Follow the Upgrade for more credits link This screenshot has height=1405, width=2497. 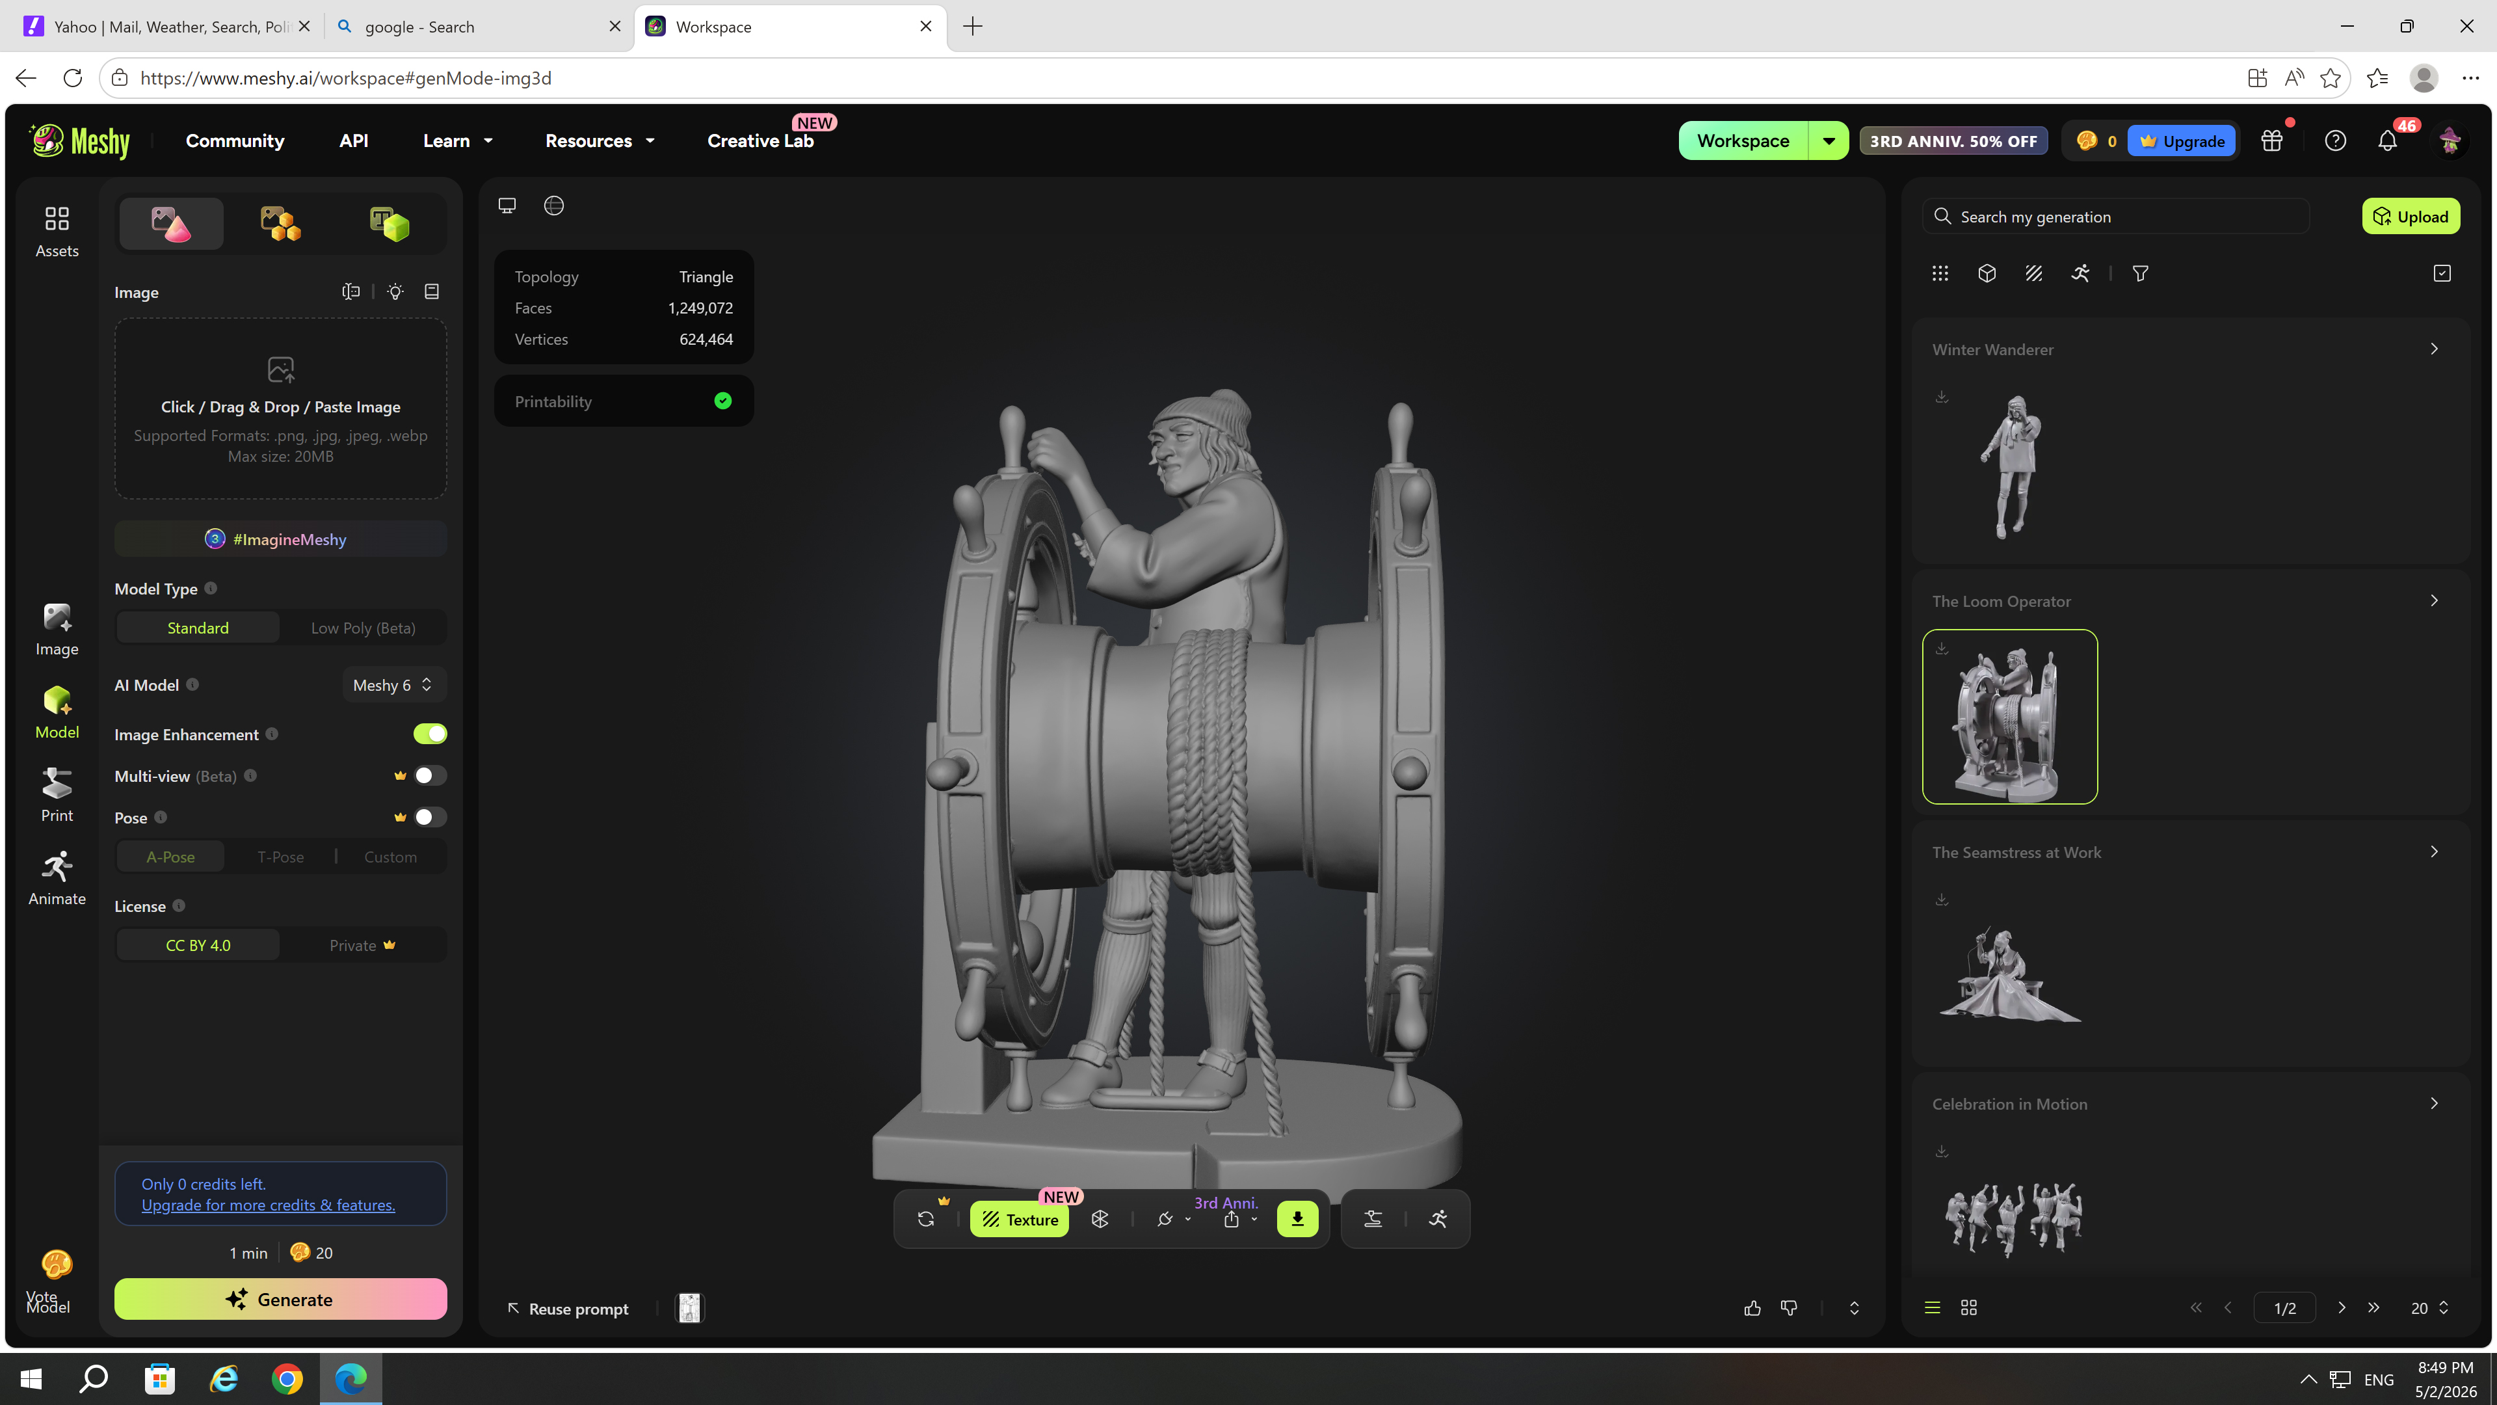(267, 1205)
